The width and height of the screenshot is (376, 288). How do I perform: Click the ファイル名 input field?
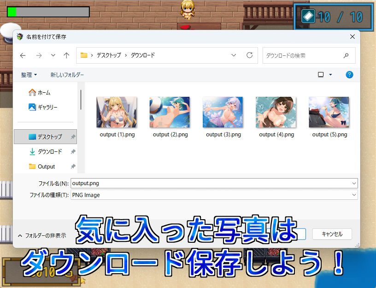tap(184, 183)
